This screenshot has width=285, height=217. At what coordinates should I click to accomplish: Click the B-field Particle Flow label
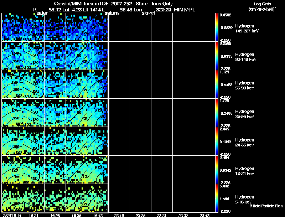click(266, 206)
